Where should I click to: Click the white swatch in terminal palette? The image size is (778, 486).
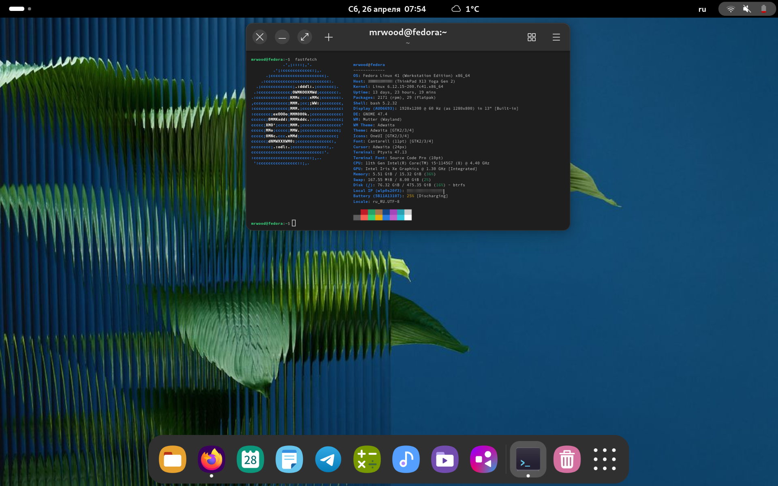pyautogui.click(x=408, y=217)
